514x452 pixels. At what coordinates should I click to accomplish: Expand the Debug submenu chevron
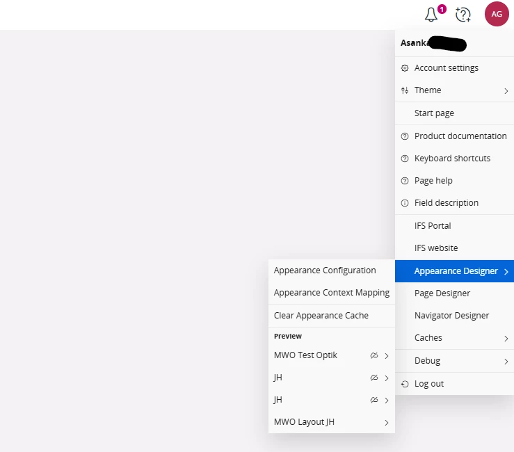tap(506, 362)
